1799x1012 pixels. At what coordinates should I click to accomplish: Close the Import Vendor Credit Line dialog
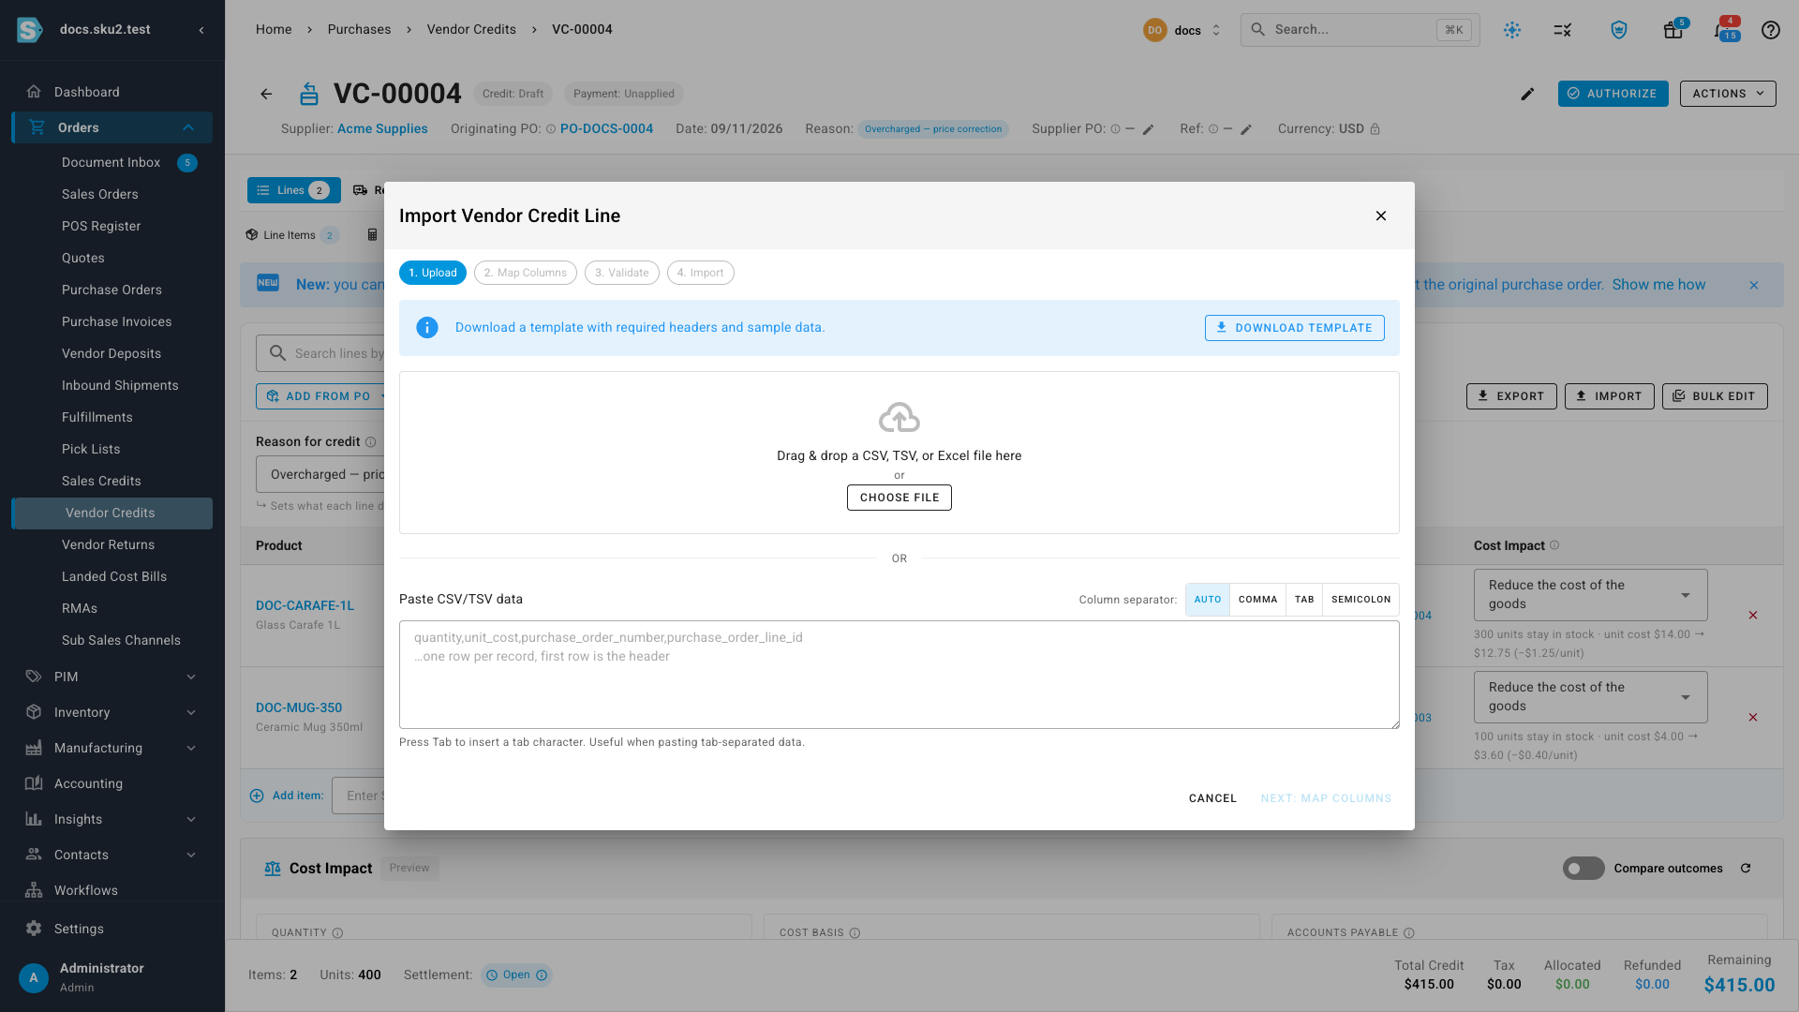point(1381,216)
